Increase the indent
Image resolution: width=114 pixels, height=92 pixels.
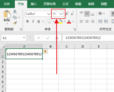click(106, 21)
